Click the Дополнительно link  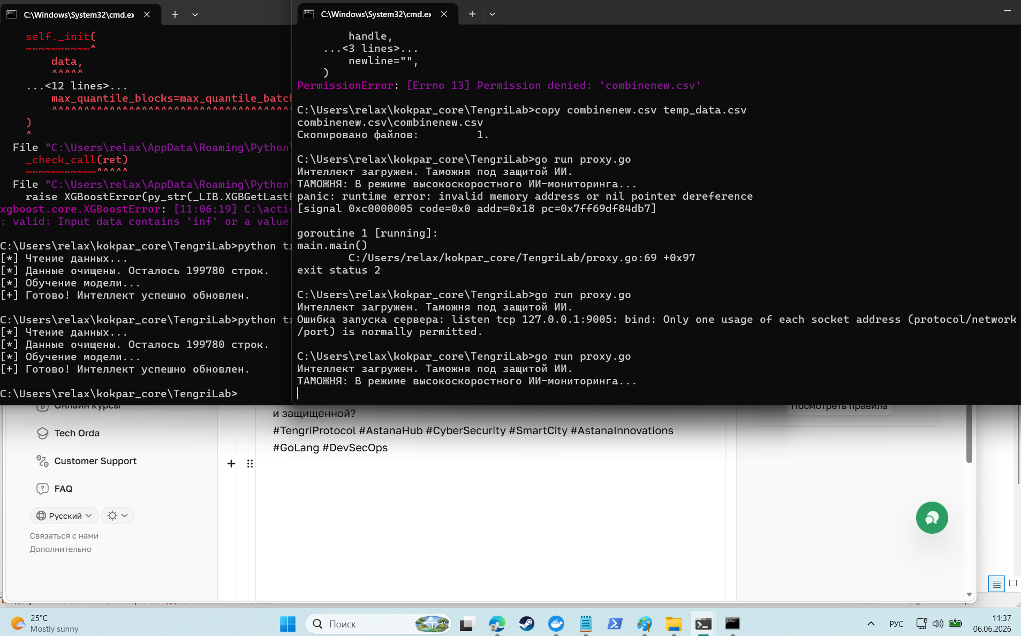pyautogui.click(x=60, y=549)
